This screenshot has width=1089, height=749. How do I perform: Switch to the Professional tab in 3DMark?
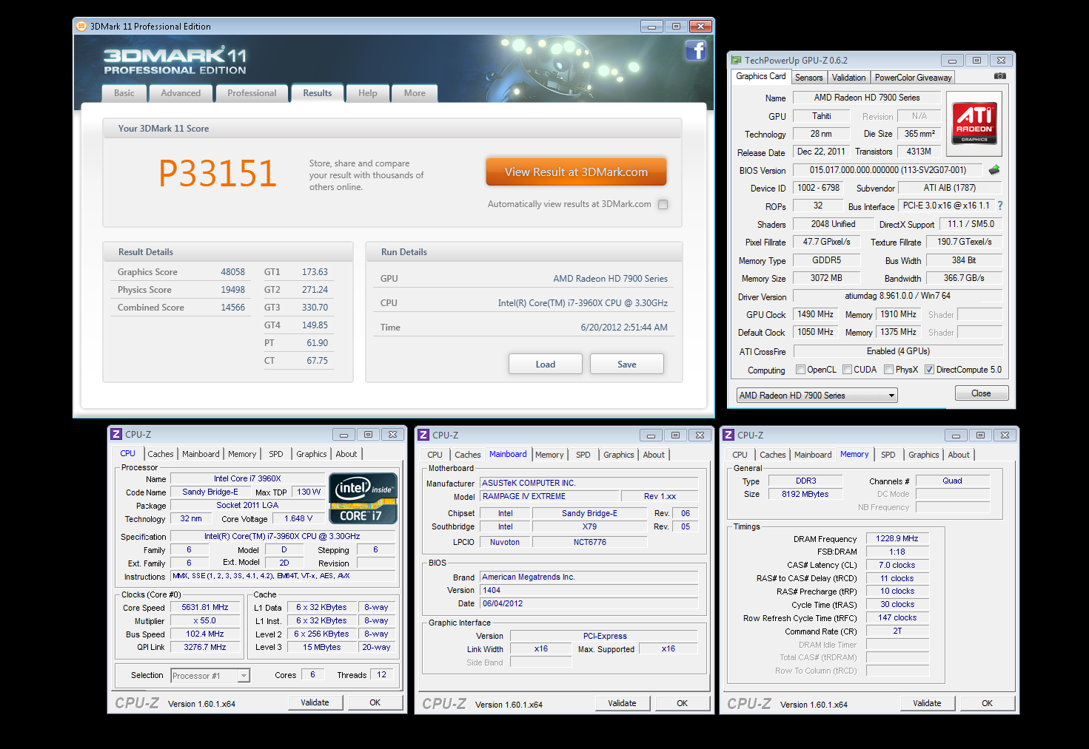tap(252, 93)
